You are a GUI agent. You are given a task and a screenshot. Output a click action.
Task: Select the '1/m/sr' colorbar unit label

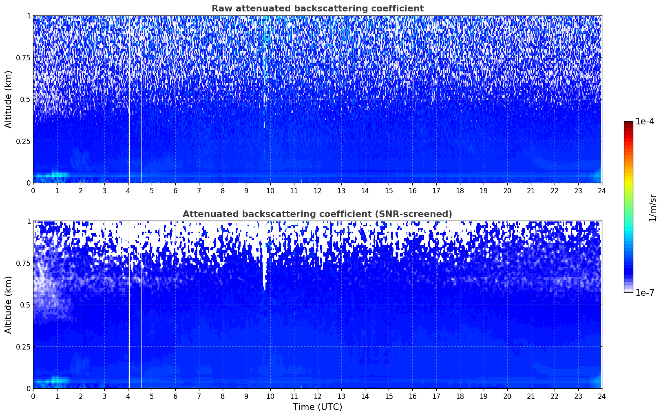[652, 207]
